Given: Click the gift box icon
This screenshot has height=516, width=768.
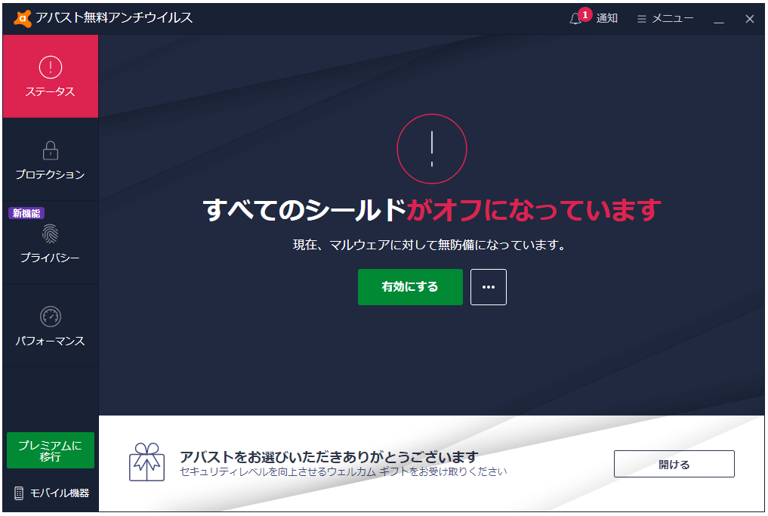Looking at the screenshot, I should click(x=147, y=462).
